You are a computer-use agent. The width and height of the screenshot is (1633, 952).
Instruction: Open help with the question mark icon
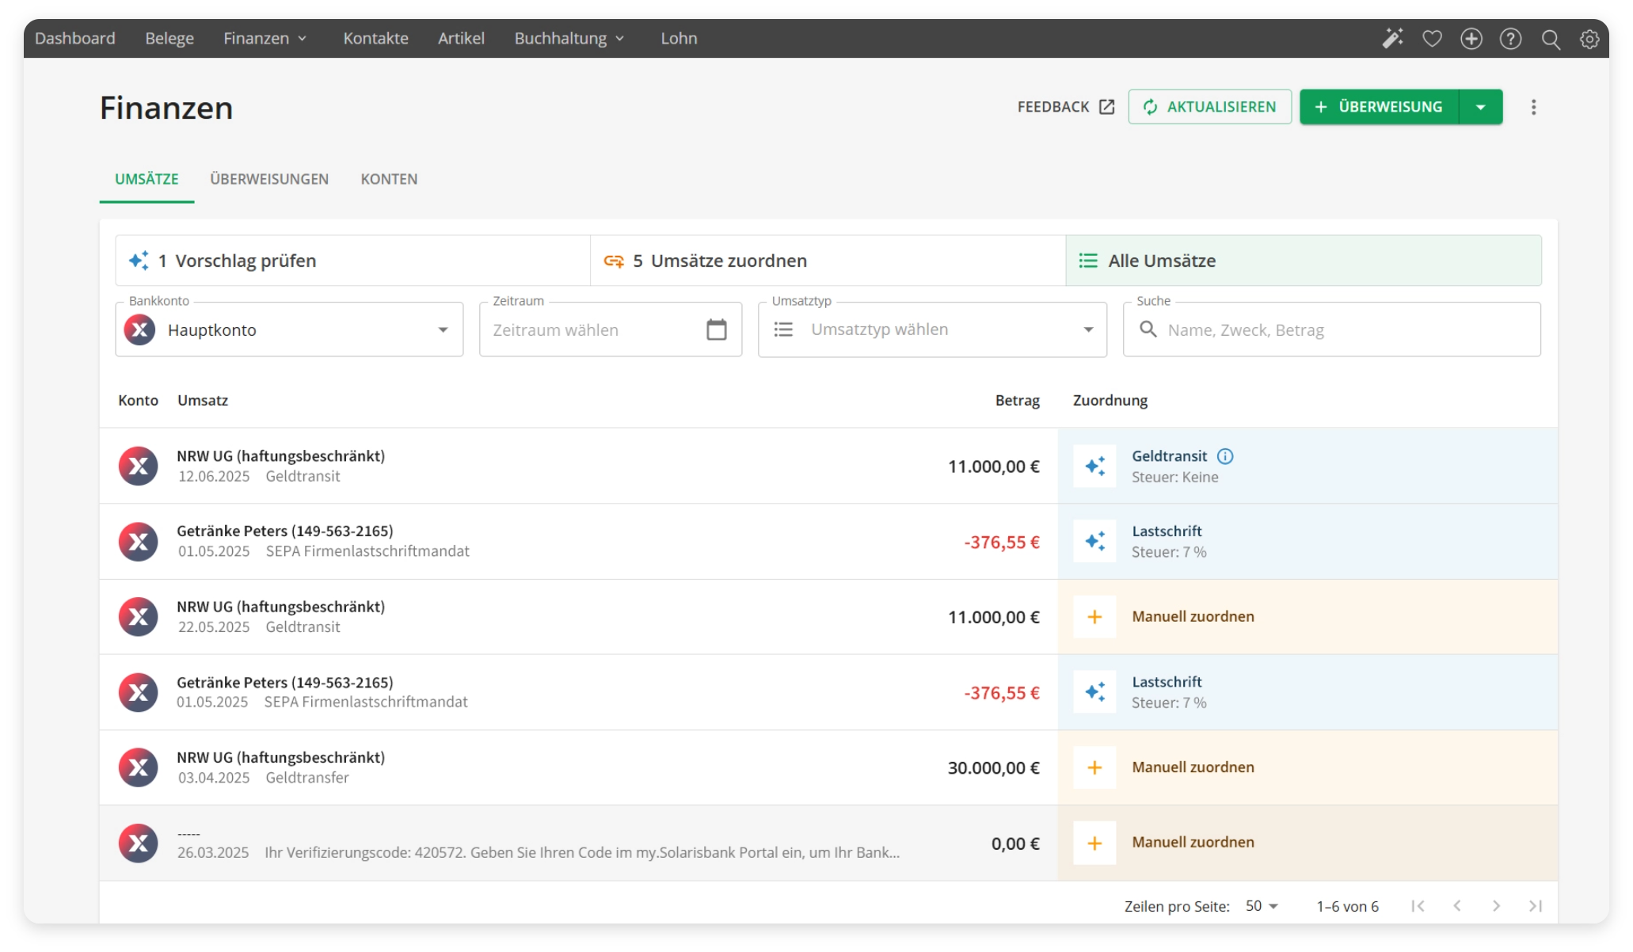(x=1510, y=38)
